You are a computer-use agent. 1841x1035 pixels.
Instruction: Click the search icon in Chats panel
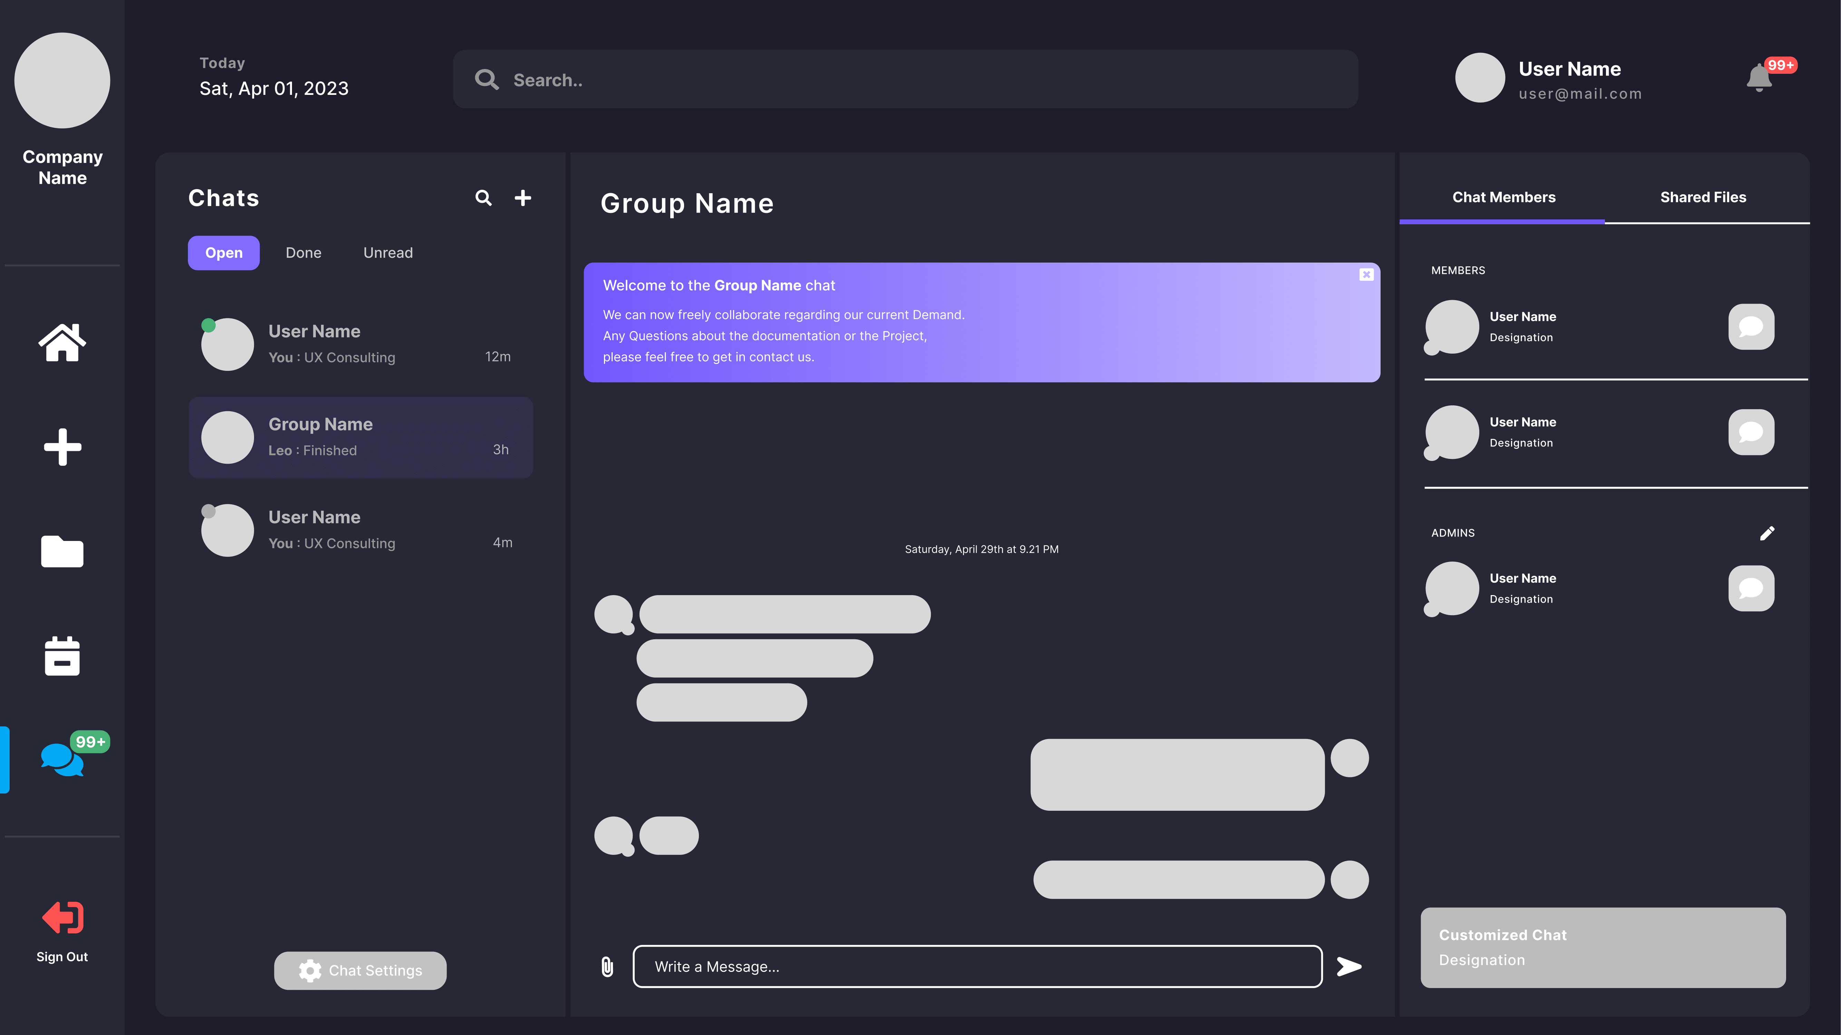[x=484, y=198]
